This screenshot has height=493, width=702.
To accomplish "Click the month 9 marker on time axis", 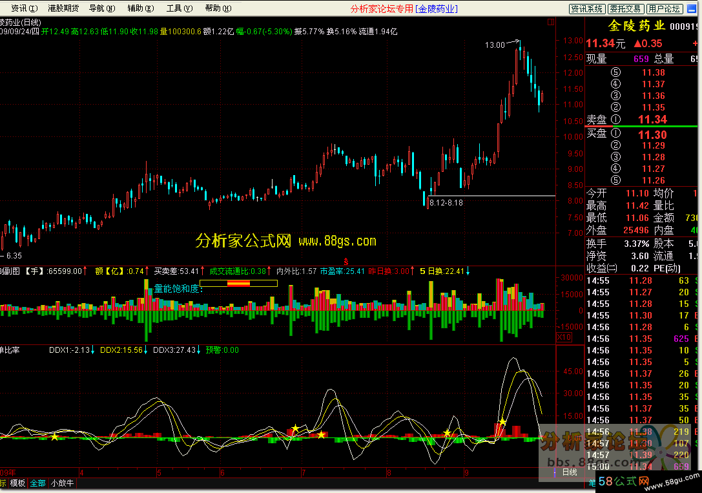I will [466, 473].
